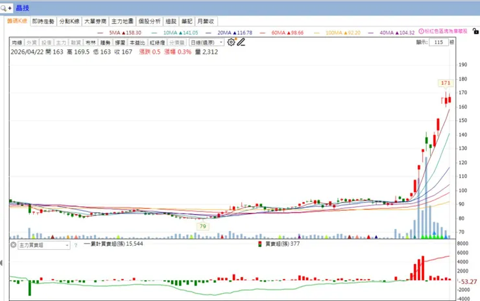Switch to the 月營收 tab

click(206, 21)
